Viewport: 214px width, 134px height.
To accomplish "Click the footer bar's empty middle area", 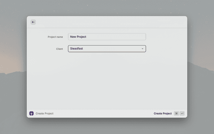I will tap(104, 114).
